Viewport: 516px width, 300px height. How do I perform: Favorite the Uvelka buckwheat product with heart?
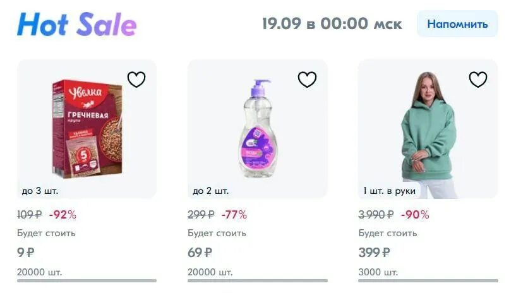[136, 80]
